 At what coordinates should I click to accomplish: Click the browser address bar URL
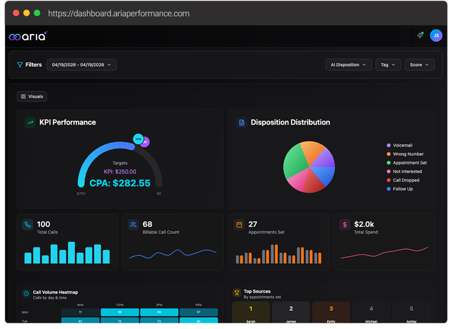(x=119, y=14)
